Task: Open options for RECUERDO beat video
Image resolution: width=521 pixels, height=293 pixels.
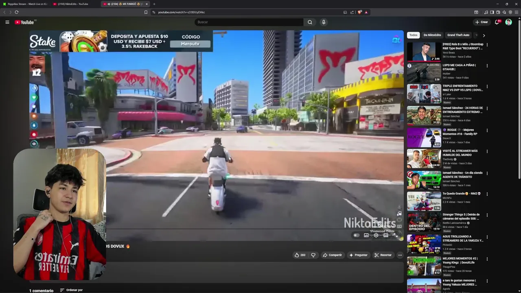Action: tap(487, 45)
